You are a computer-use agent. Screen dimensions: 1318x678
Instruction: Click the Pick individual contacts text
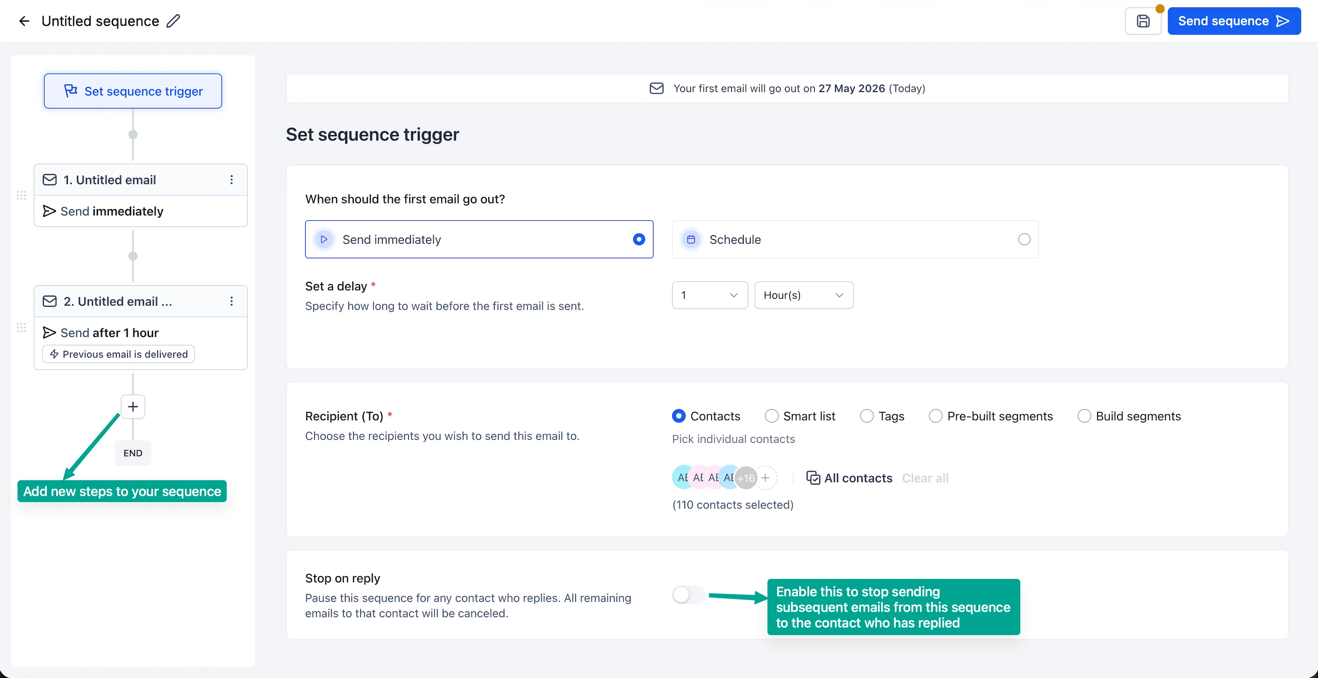[733, 439]
